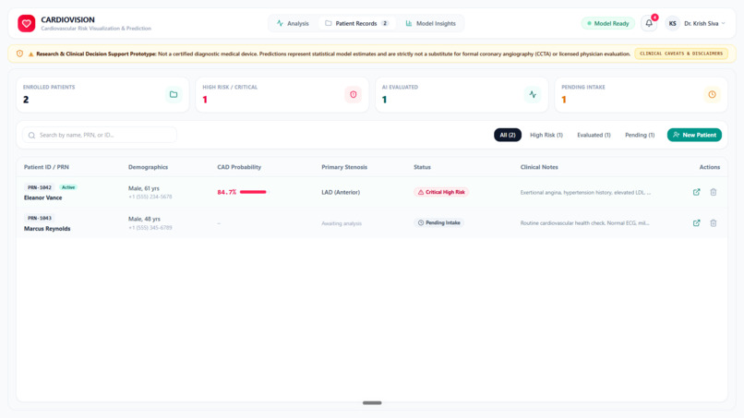This screenshot has height=418, width=744.
Task: Click the Model Ready status badge
Action: coord(607,23)
